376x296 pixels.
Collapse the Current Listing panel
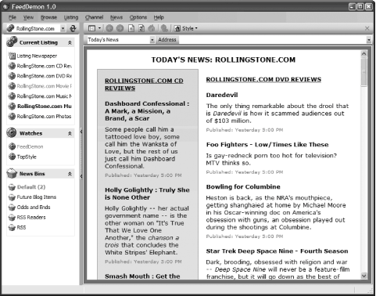coord(70,42)
